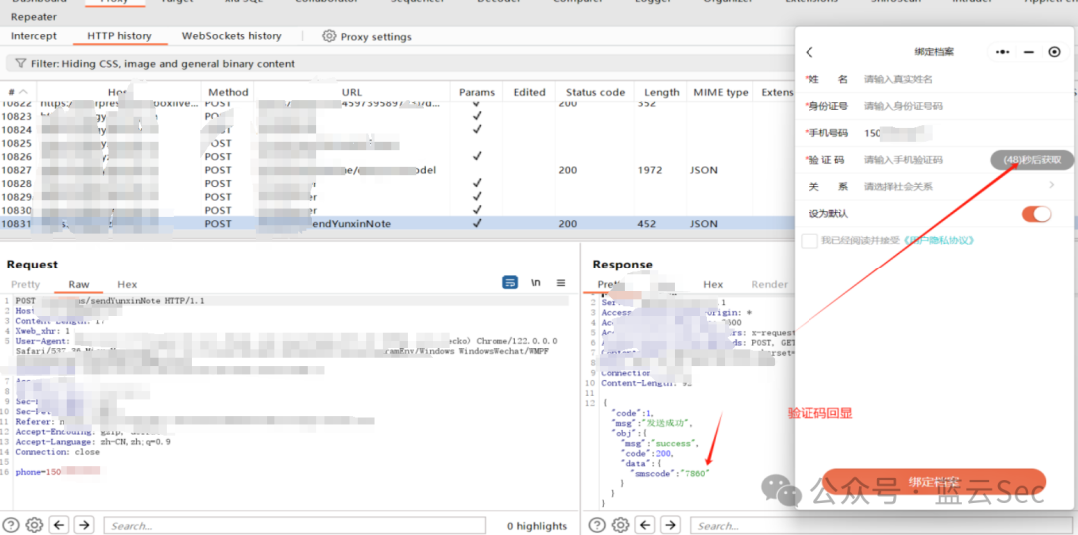Screen dimensions: 1078x535
Task: Select the HTTP history tab
Action: click(119, 36)
